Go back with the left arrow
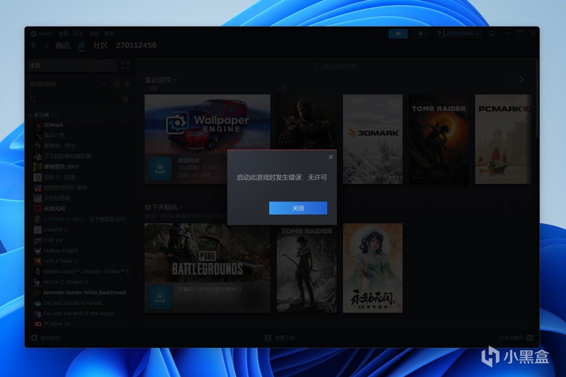 (34, 45)
